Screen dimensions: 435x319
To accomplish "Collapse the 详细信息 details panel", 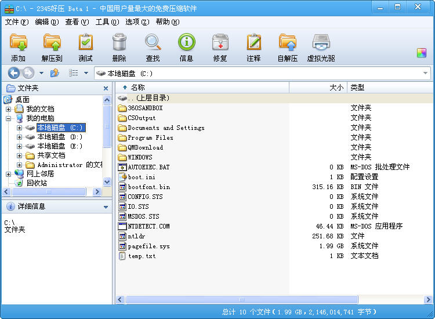I will click(106, 206).
